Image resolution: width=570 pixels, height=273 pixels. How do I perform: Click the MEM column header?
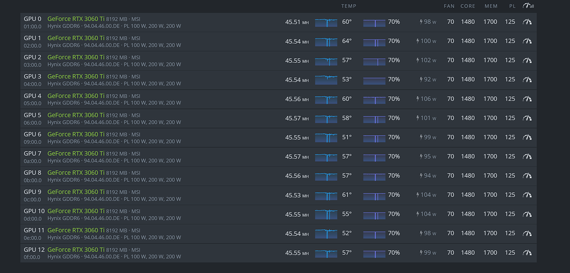point(491,6)
